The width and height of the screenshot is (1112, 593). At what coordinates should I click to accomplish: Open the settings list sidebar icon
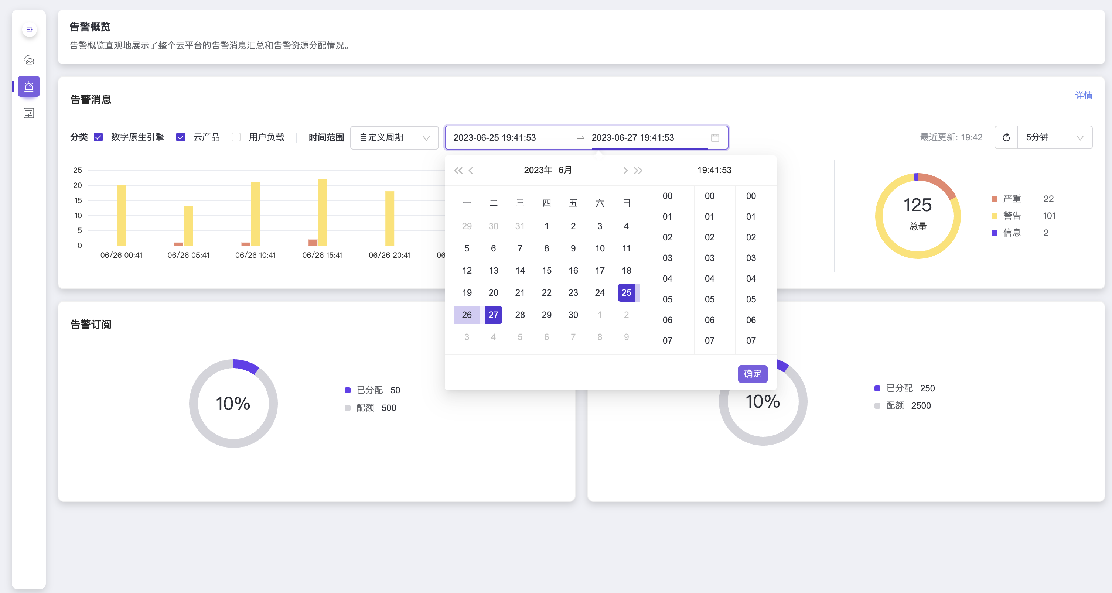tap(29, 113)
